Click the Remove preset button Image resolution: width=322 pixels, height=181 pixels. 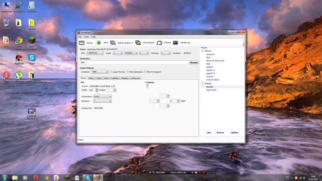point(220,133)
